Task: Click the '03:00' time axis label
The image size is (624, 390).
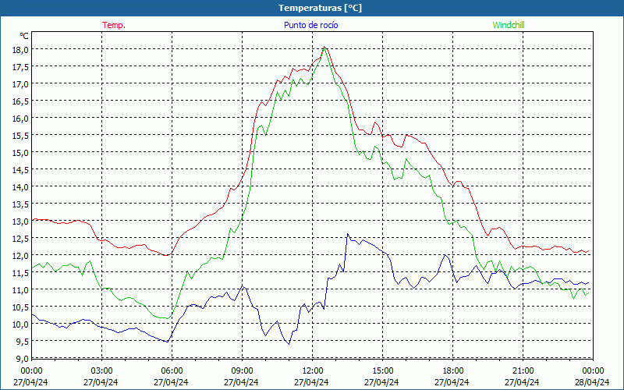Action: [x=102, y=371]
